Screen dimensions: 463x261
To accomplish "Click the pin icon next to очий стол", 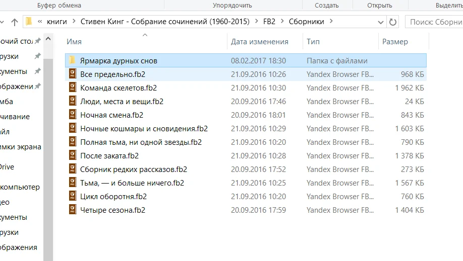I will 37,41.
